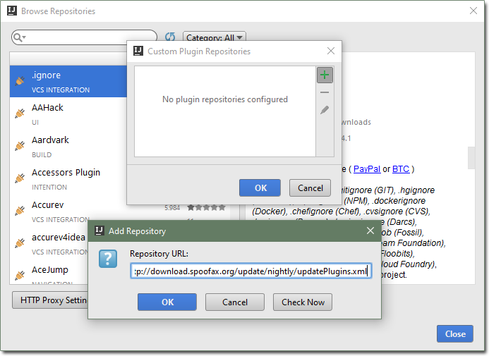Select the Accessors Plugin row
The width and height of the screenshot is (489, 356).
(x=68, y=178)
